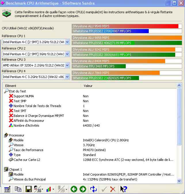Screen dimensions: 185x194
Task: Open the bar chart options icon
Action: click(x=49, y=189)
